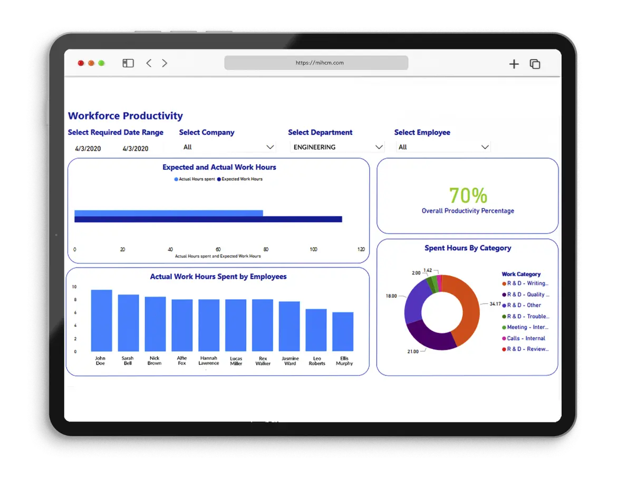Select John Doe's hours bar
This screenshot has height=491, width=628.
pyautogui.click(x=101, y=320)
